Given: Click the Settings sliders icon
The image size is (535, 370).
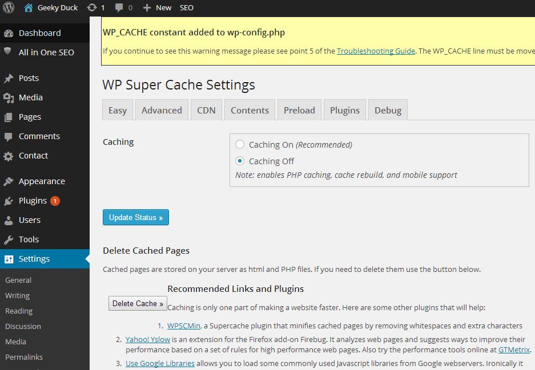Looking at the screenshot, I should coord(9,259).
